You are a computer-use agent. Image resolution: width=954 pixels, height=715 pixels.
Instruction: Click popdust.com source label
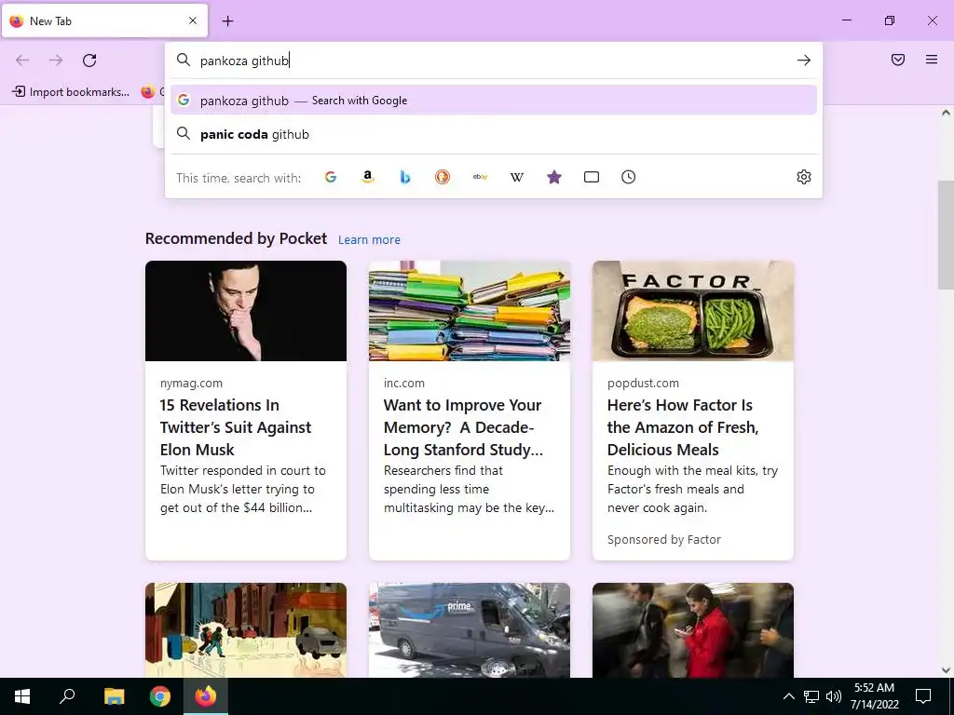pos(643,383)
